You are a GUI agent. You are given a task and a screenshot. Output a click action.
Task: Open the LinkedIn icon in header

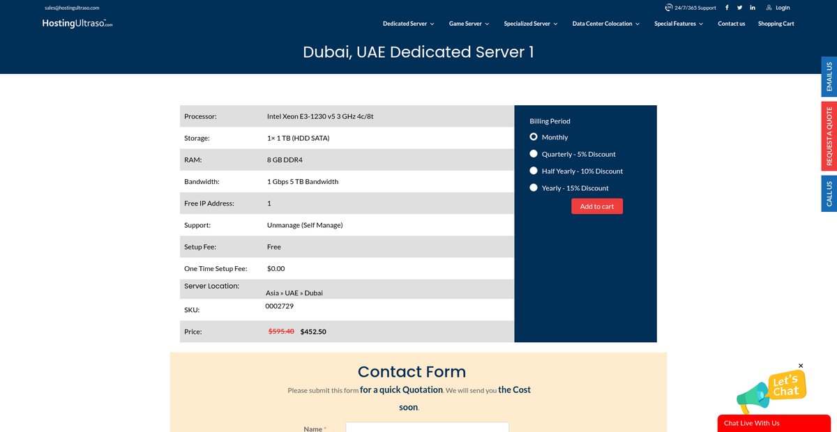753,8
